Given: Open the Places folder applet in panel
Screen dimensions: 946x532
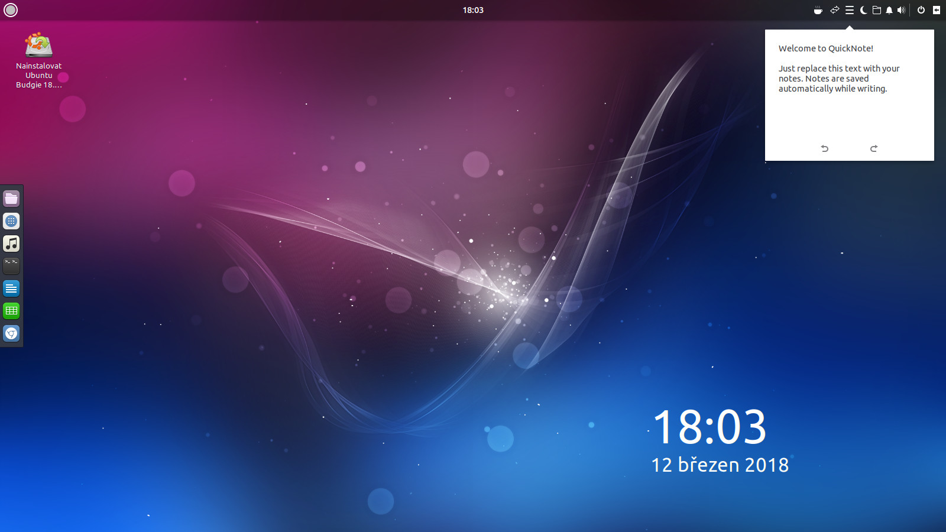Looking at the screenshot, I should [877, 10].
